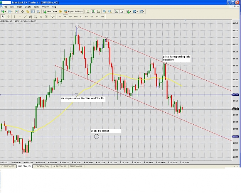Image resolution: width=241 pixels, height=193 pixels.
Task: Select the Cursor arrow tool
Action: coord(3,17)
